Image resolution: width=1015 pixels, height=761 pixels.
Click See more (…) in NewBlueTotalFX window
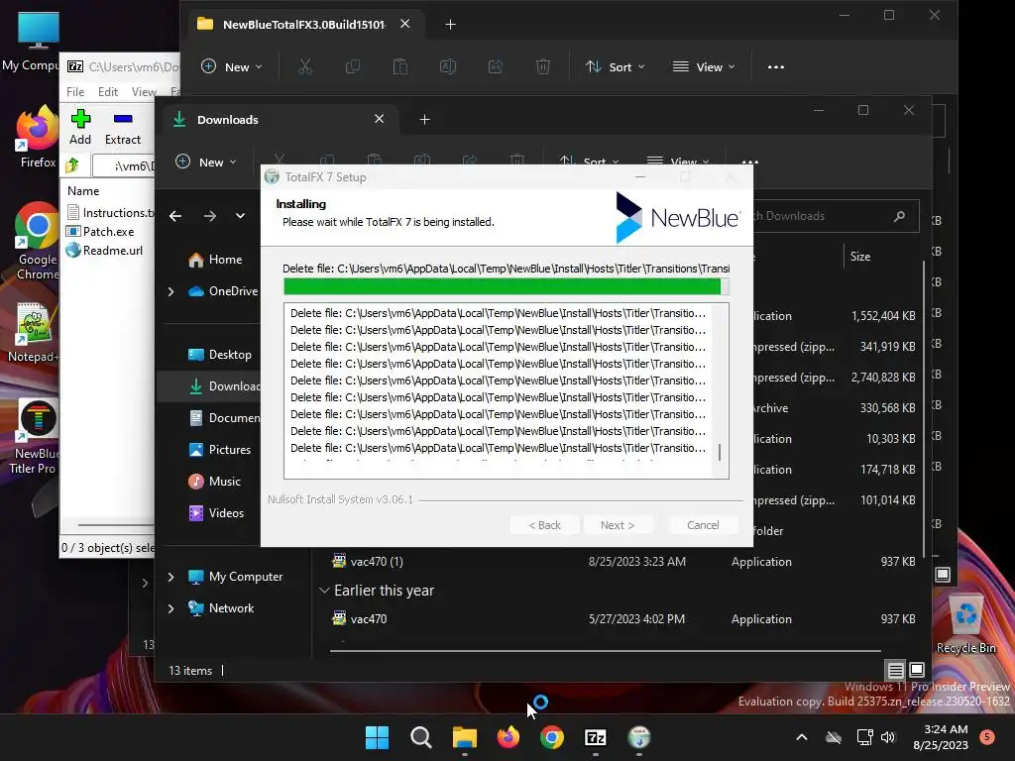pos(775,66)
